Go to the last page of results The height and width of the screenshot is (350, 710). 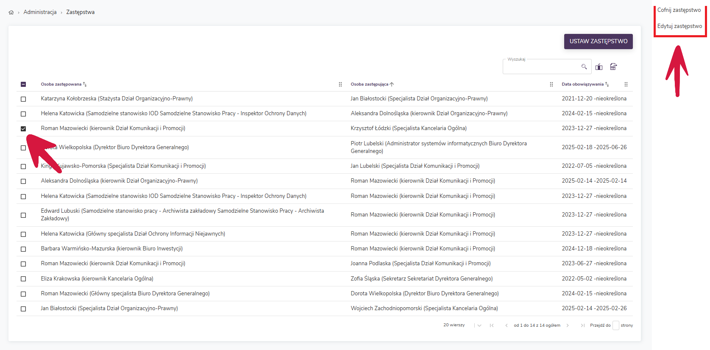(x=582, y=325)
